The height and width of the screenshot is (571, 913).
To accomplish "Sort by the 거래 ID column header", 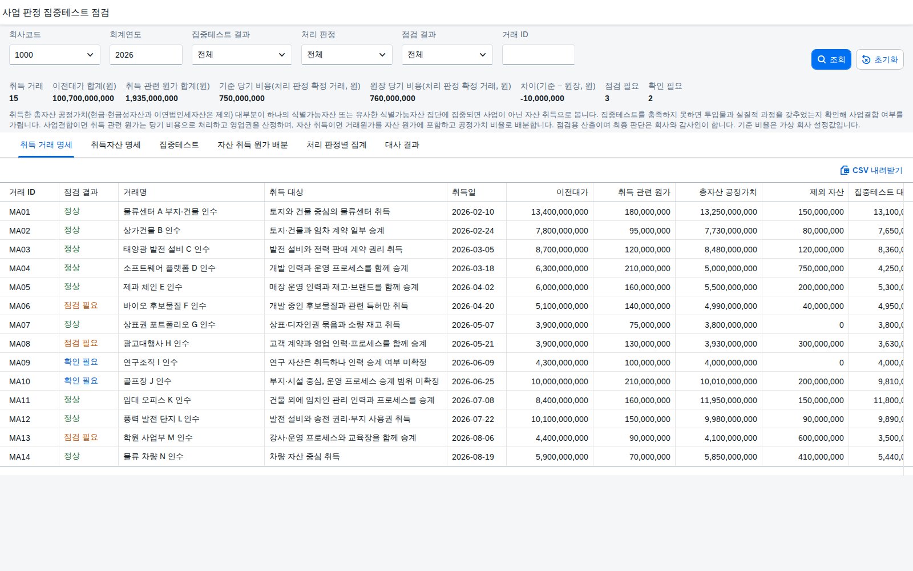I will coord(30,192).
